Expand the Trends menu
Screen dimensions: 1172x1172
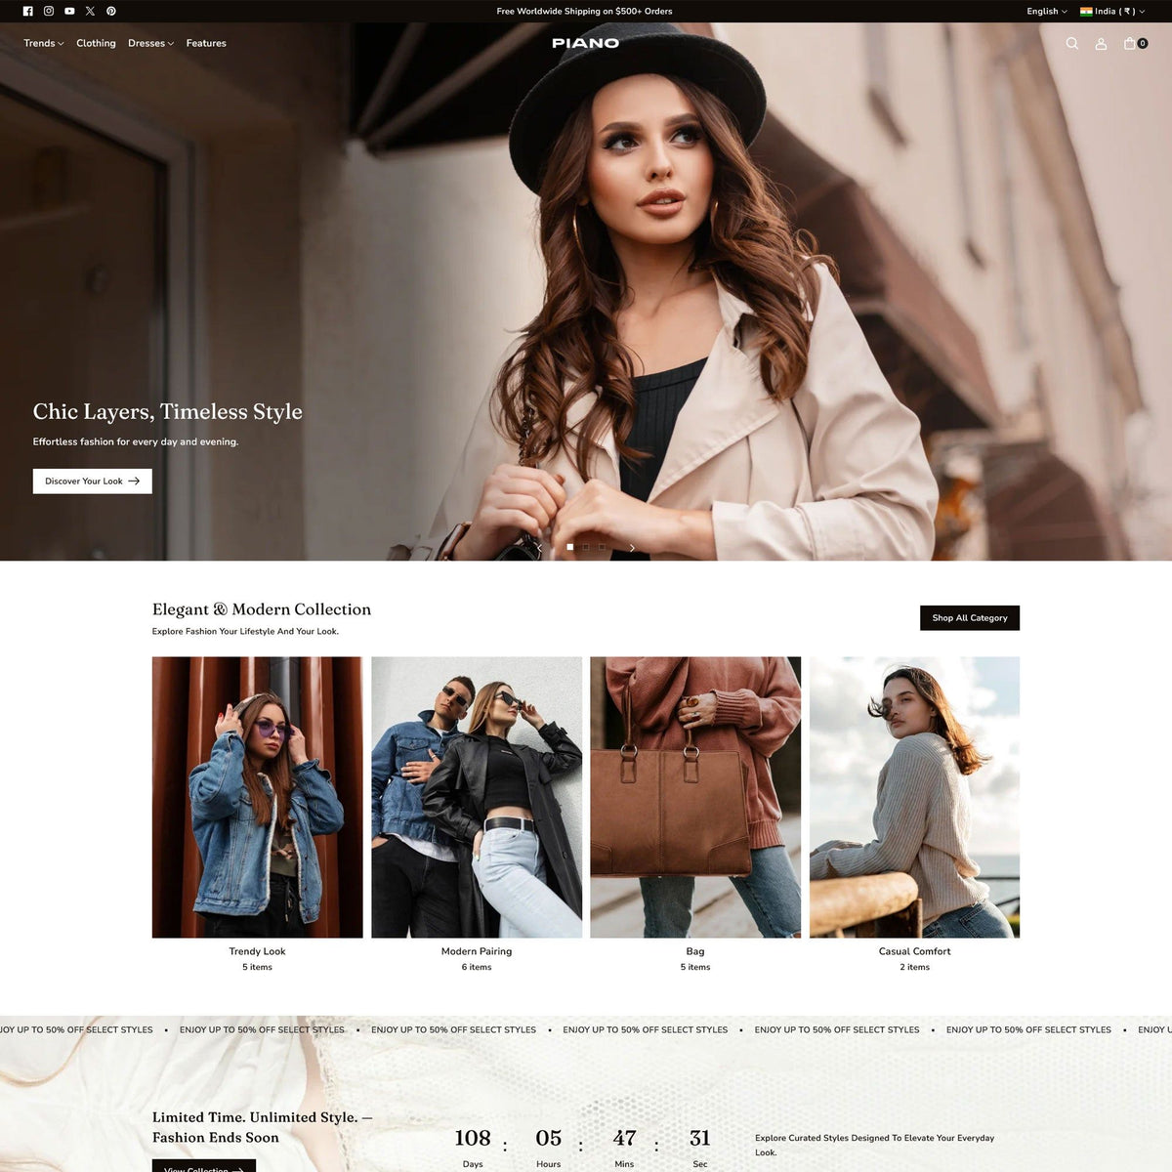tap(44, 43)
